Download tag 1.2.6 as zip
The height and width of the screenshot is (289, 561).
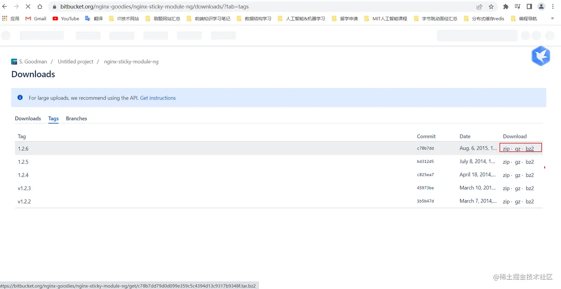point(506,149)
